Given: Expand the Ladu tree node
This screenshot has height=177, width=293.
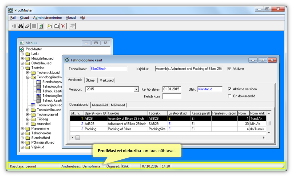Looking at the screenshot, I should tap(22, 54).
